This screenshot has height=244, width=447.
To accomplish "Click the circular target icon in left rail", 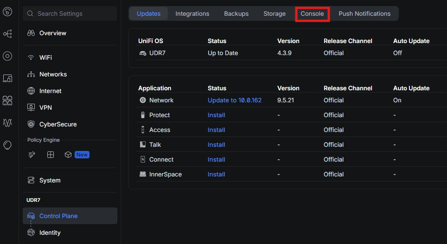I will [7, 56].
